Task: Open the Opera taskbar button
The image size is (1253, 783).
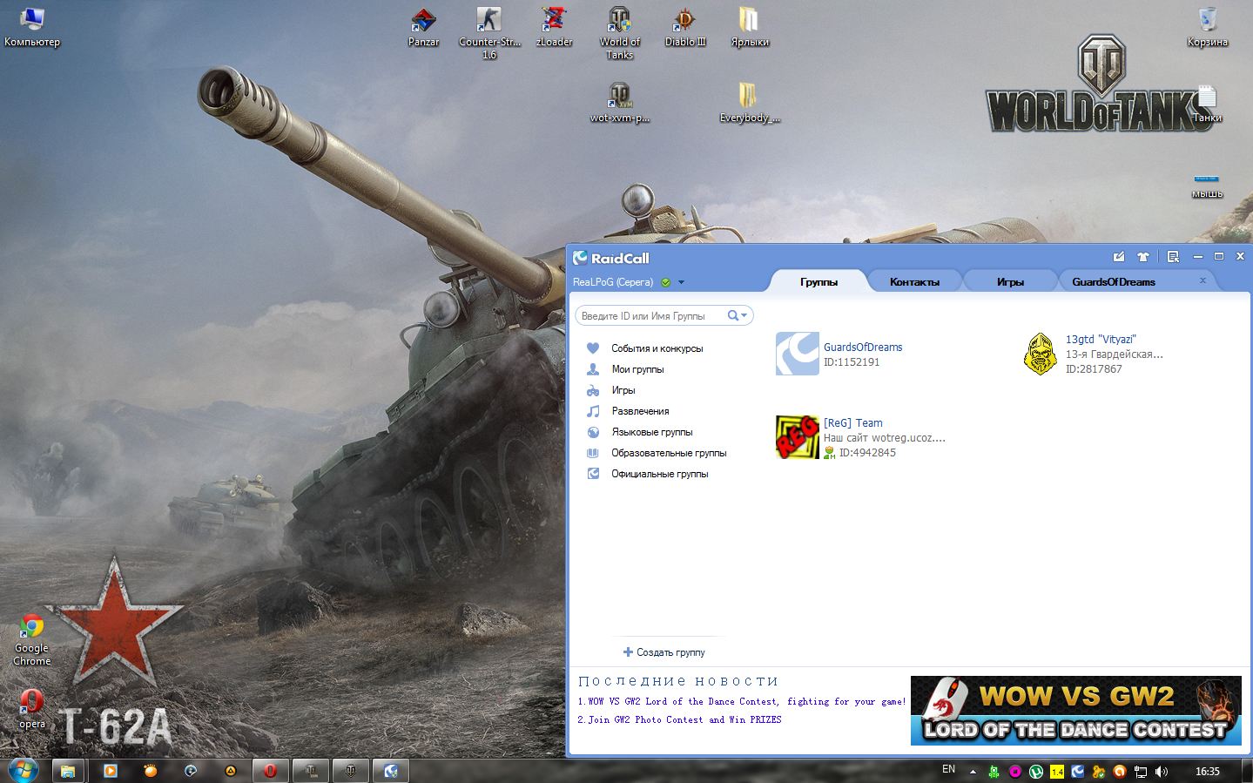Action: pos(271,771)
